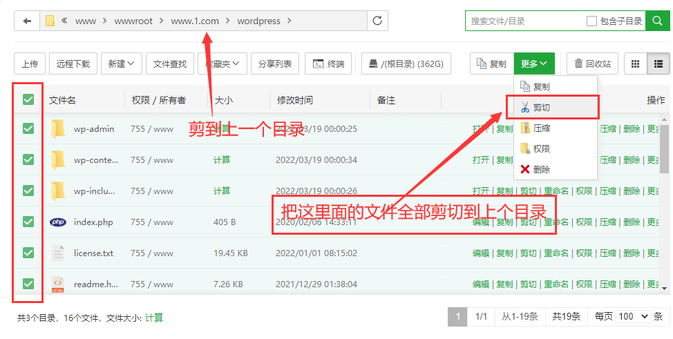
Task: Click the toolbar Copy button
Action: [492, 64]
